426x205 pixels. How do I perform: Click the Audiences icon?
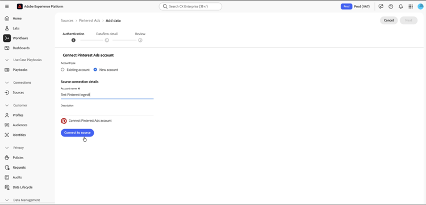(7, 125)
